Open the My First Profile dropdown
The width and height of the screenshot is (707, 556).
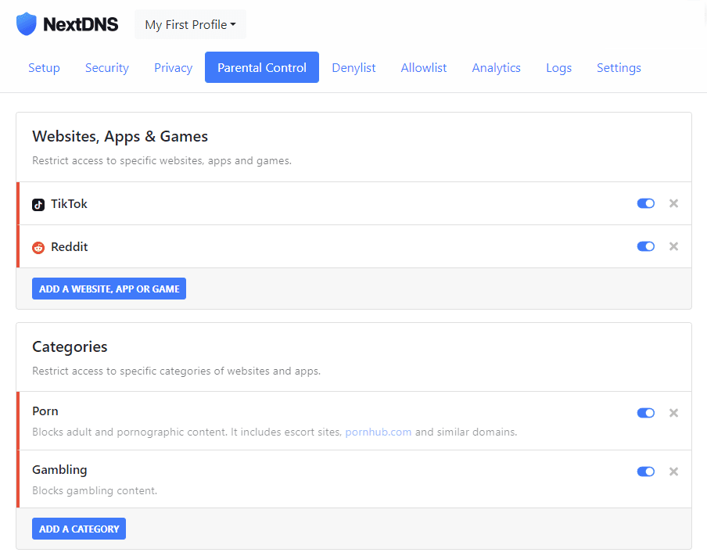click(190, 25)
